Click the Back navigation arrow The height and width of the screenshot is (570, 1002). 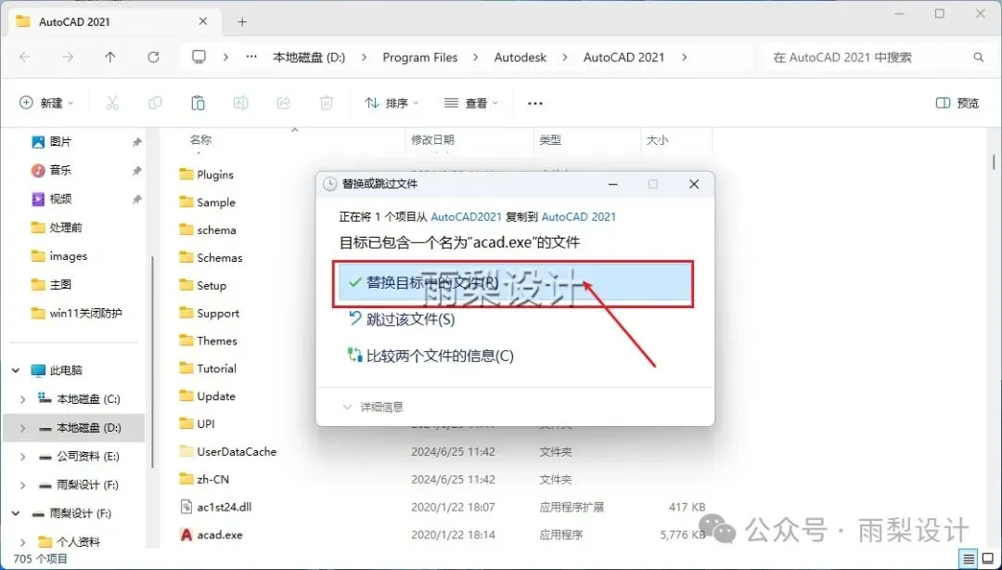coord(25,57)
